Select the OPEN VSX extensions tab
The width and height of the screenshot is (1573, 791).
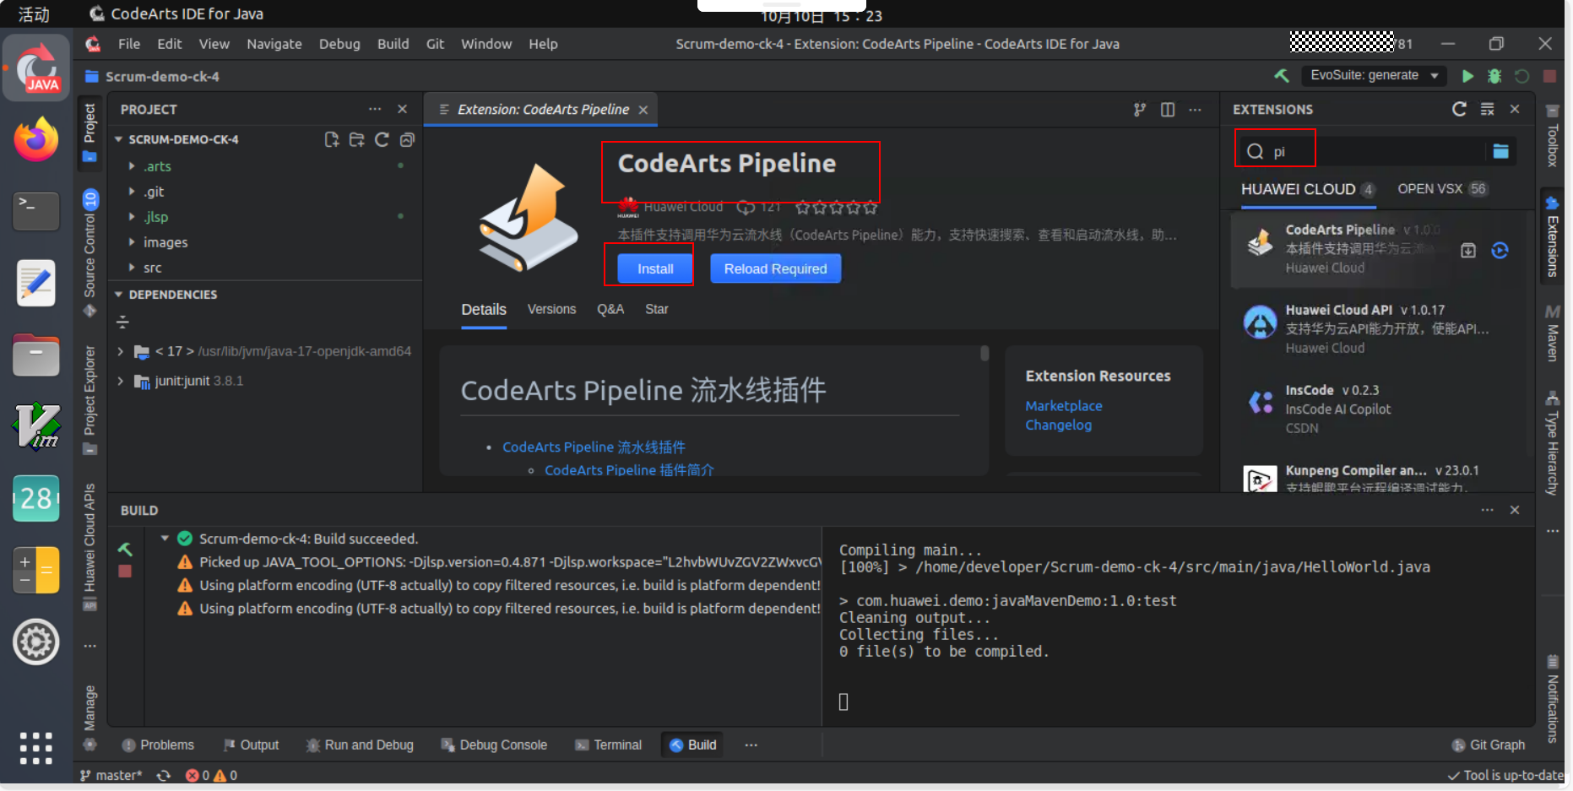click(1442, 189)
